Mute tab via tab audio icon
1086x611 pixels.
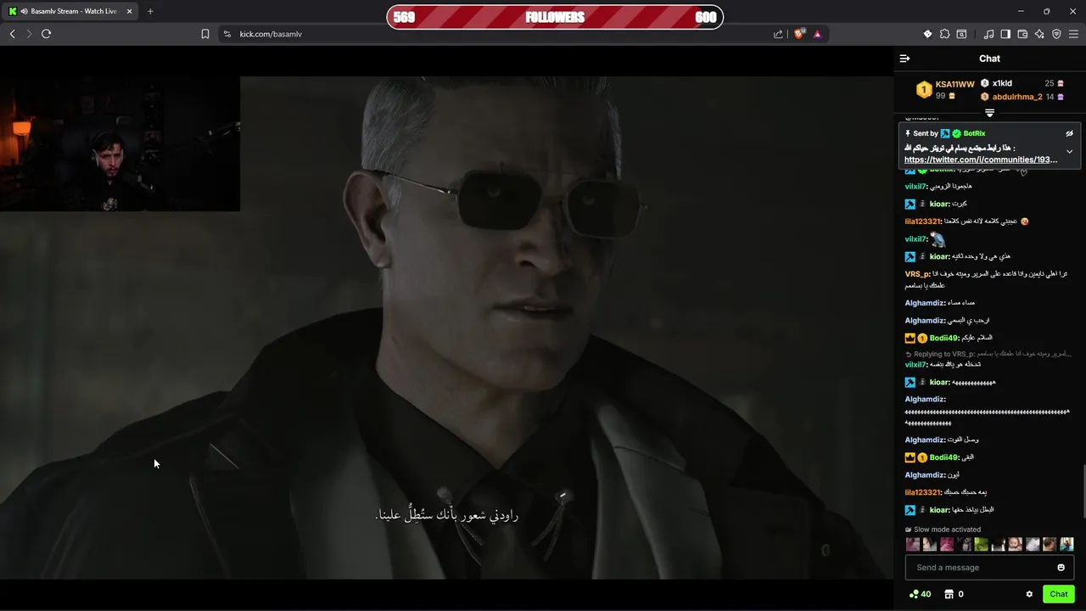(x=23, y=11)
